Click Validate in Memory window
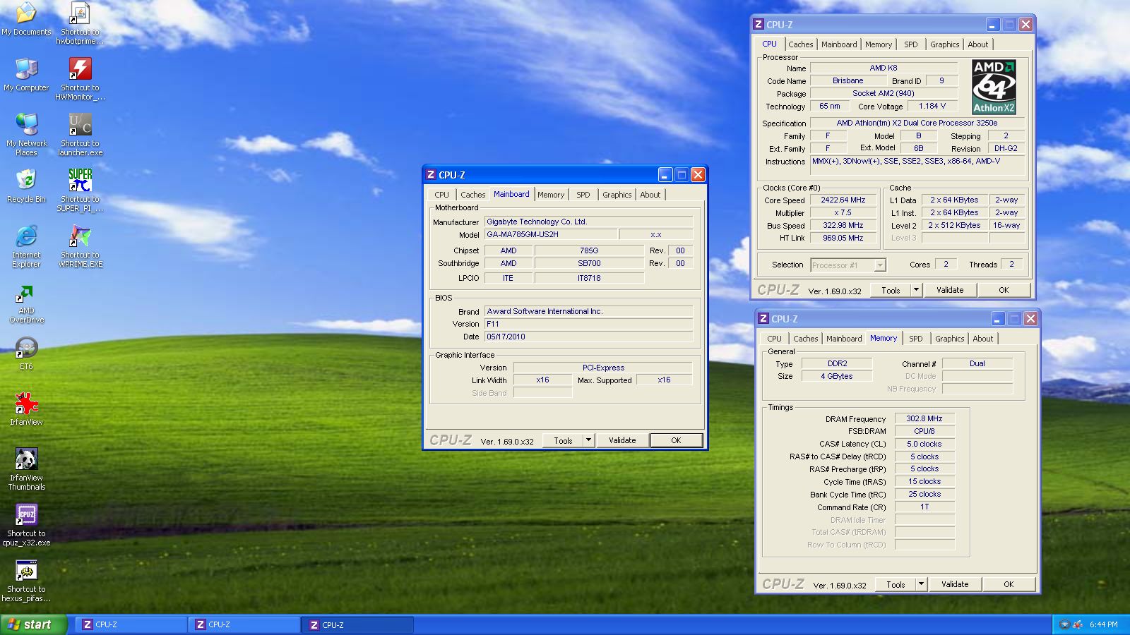The height and width of the screenshot is (635, 1130). point(955,584)
